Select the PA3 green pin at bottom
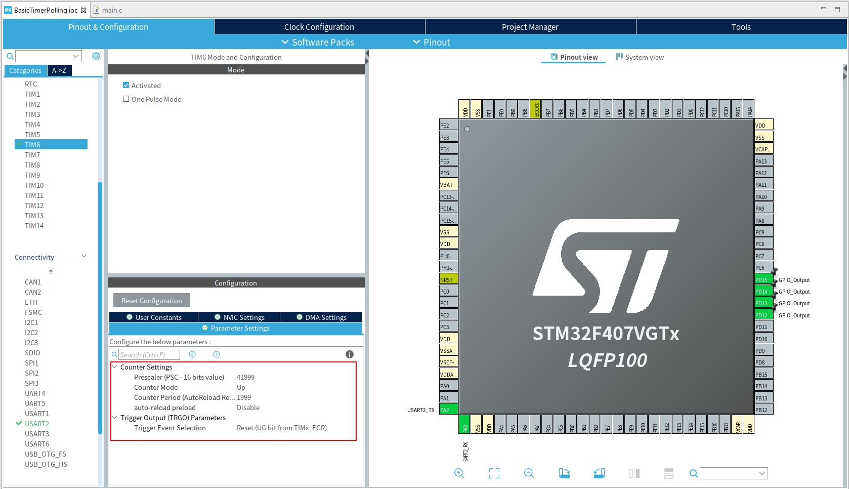Image resolution: width=849 pixels, height=489 pixels. tap(464, 424)
